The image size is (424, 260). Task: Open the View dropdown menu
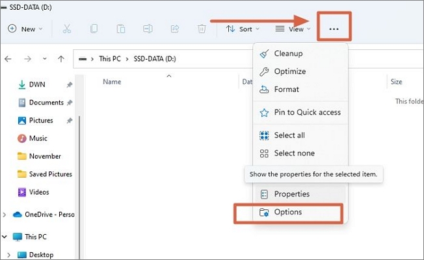(x=292, y=29)
